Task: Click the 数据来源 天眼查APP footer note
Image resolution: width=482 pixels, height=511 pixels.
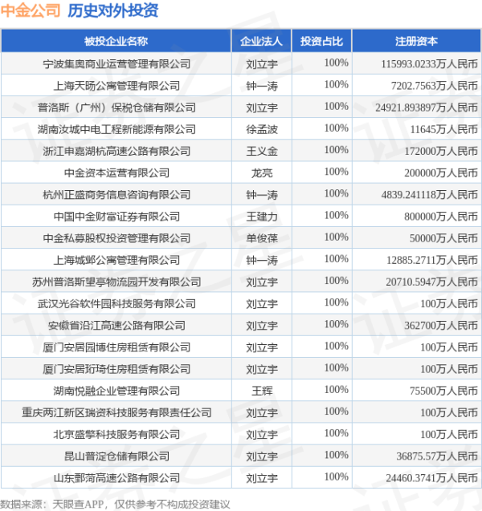Action: point(115,505)
